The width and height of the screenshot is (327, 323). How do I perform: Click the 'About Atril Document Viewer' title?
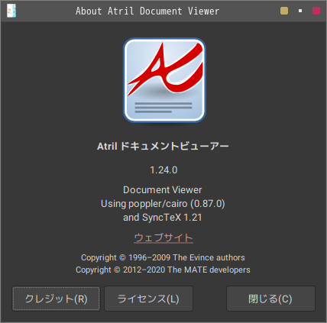[147, 11]
